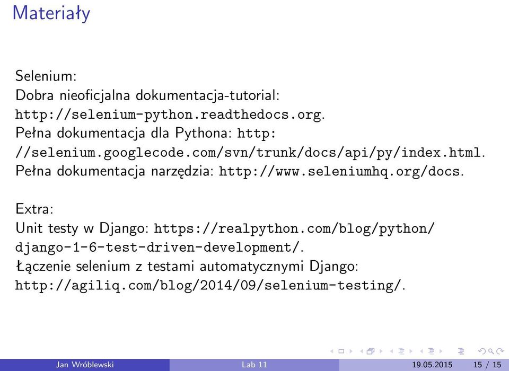This screenshot has height=371, width=509.
Task: Click the Materiały slide title
Action: 51,14
